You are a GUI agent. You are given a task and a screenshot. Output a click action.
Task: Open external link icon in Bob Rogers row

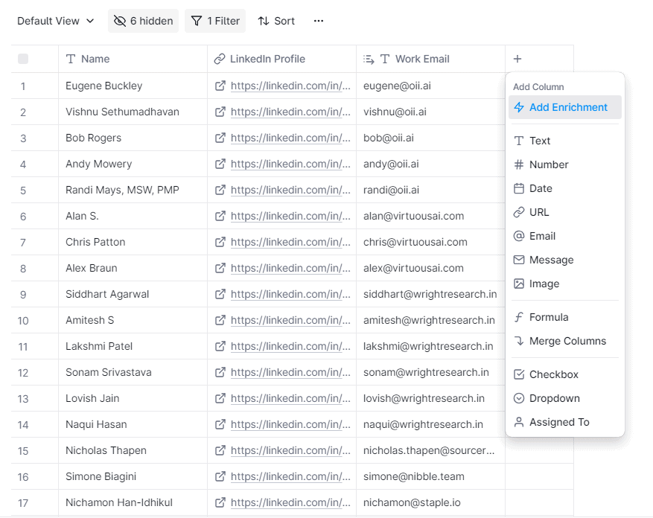click(x=220, y=138)
